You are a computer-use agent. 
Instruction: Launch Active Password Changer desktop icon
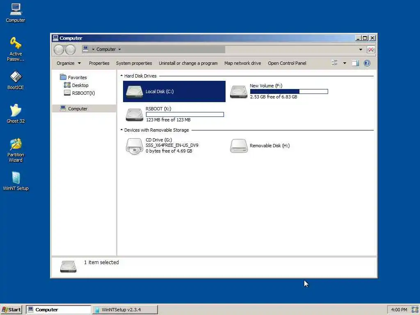tap(16, 49)
